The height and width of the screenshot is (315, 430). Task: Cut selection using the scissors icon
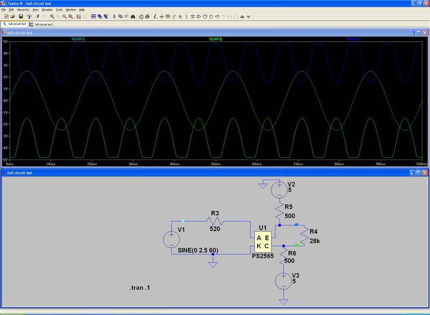coord(114,17)
